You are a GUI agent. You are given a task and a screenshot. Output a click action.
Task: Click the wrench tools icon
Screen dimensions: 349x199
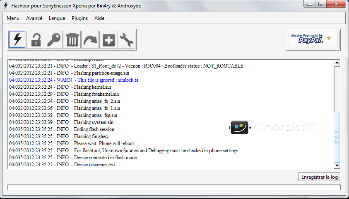click(x=127, y=40)
